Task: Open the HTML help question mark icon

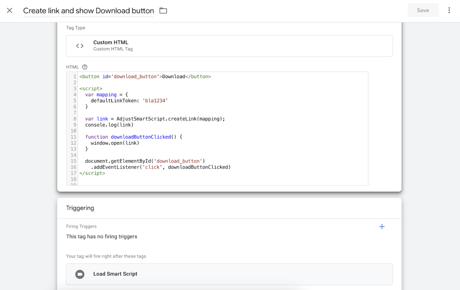Action: coord(85,67)
